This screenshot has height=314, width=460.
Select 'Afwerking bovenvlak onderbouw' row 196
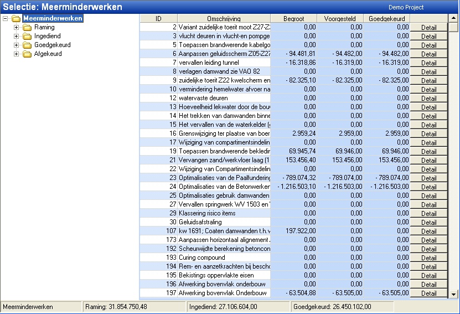point(224,284)
